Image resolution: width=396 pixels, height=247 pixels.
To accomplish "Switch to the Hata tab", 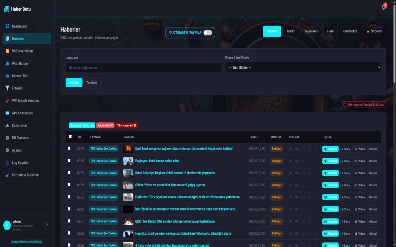I will point(330,31).
